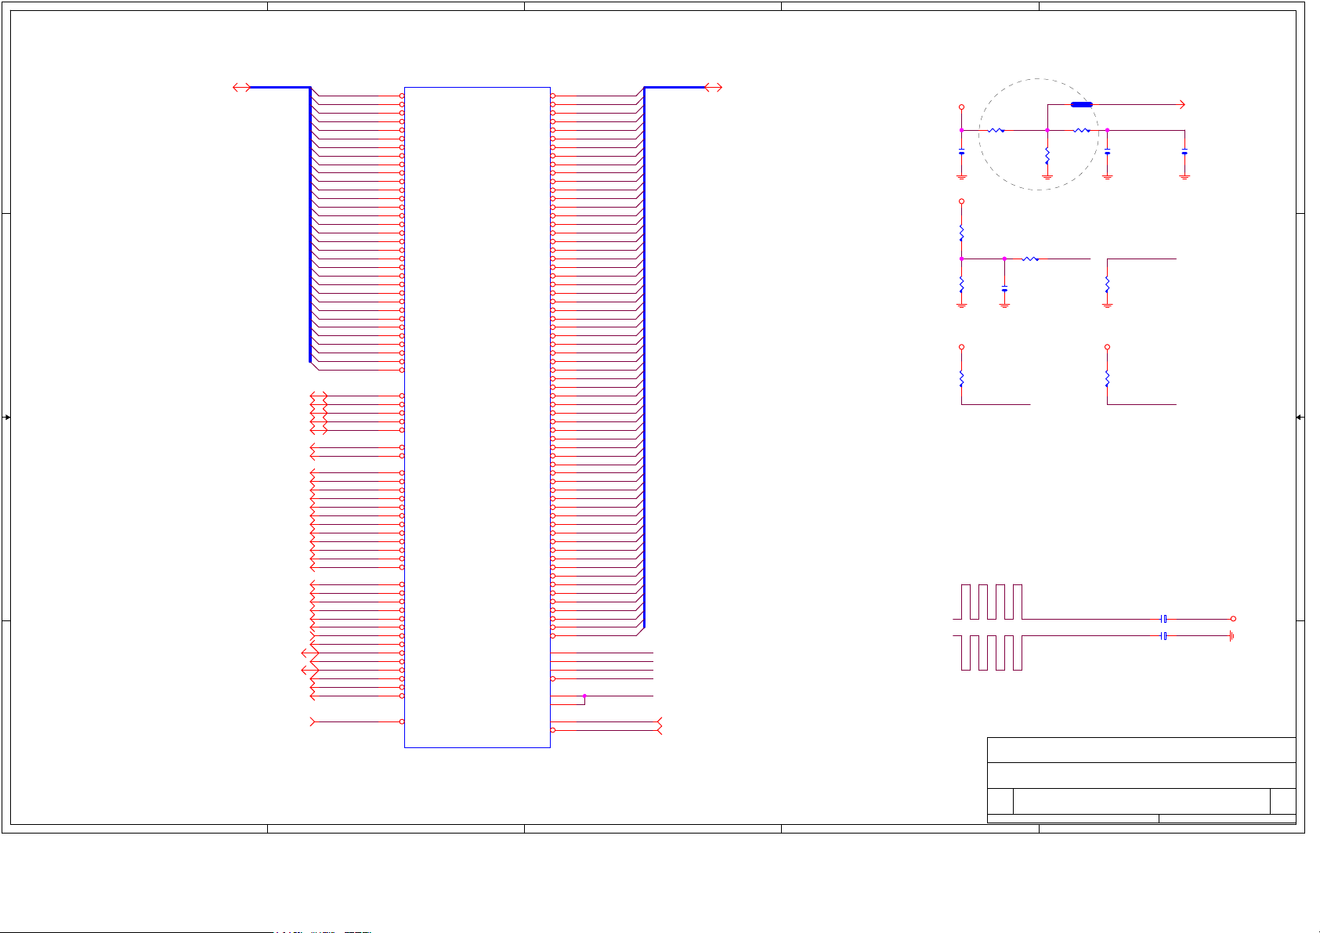Select the thick blue vertical bus right of IC

[644, 358]
